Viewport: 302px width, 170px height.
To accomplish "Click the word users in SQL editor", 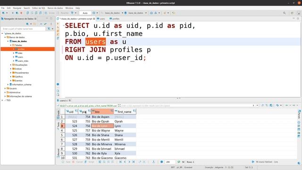I will point(95,42).
